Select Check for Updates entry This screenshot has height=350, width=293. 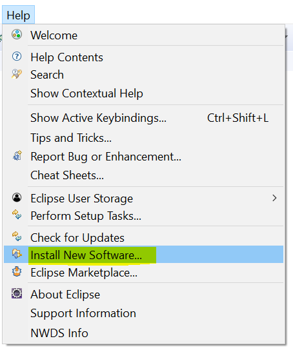[x=143, y=237]
